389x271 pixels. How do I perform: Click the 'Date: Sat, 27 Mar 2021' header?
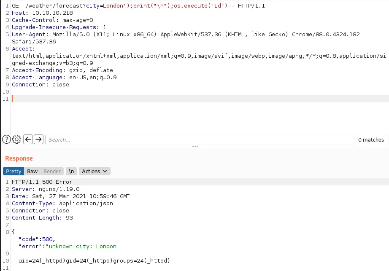pyautogui.click(x=71, y=196)
